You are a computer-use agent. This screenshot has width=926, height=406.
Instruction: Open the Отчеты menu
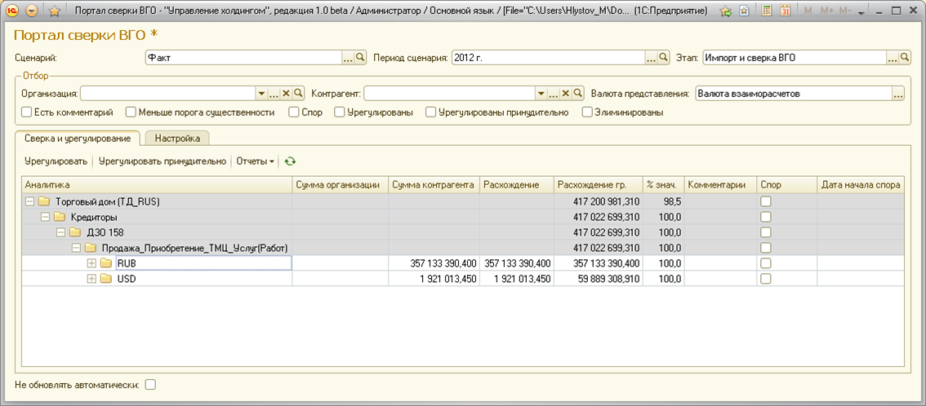pos(255,161)
